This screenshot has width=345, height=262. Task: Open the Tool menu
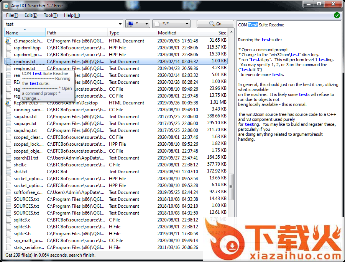pos(51,15)
